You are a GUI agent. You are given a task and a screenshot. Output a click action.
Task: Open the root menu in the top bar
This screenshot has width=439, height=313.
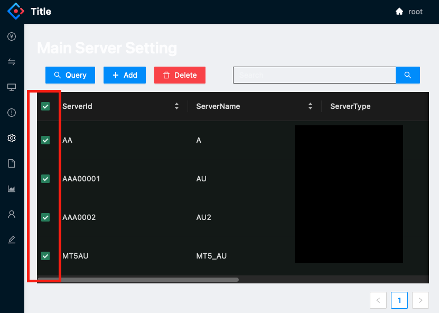[415, 11]
